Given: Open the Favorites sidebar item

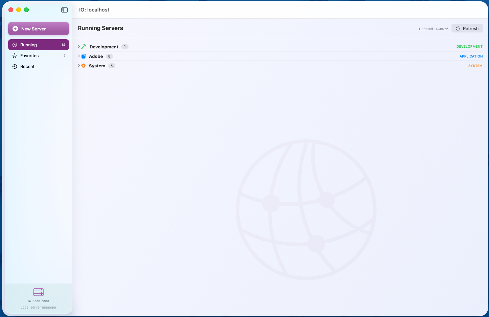Looking at the screenshot, I should [x=39, y=55].
